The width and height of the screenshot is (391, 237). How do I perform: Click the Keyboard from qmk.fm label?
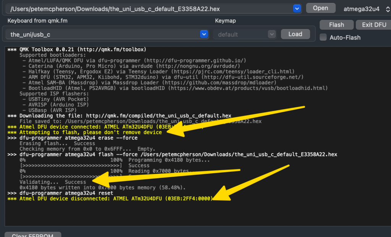(37, 21)
